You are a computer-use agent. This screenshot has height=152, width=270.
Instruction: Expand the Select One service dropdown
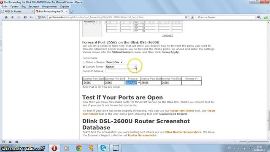114,62
